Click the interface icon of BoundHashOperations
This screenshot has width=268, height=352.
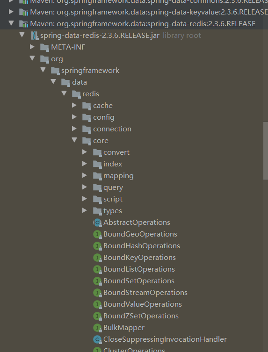pyautogui.click(x=97, y=246)
